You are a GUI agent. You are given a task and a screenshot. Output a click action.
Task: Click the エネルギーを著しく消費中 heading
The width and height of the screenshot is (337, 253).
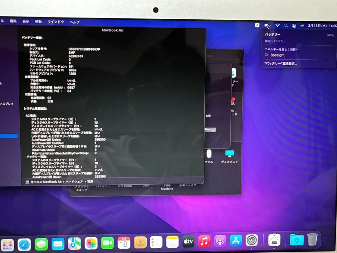(281, 49)
